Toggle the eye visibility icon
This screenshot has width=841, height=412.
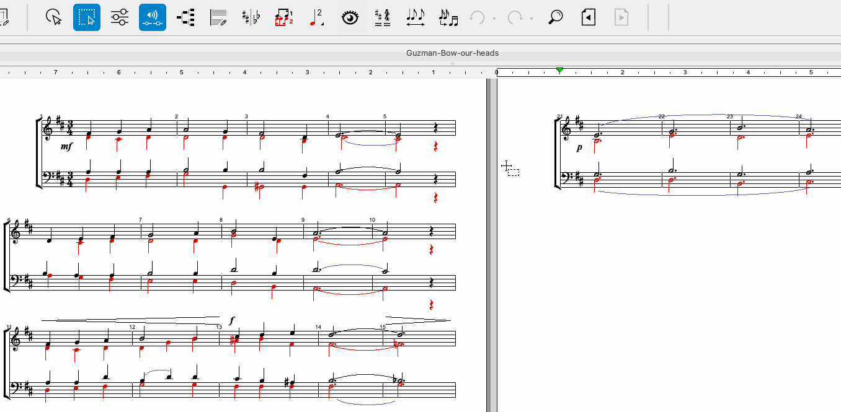[x=350, y=17]
